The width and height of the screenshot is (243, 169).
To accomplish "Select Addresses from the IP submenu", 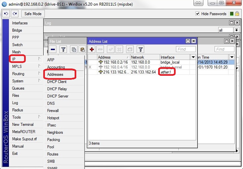I will (55, 74).
